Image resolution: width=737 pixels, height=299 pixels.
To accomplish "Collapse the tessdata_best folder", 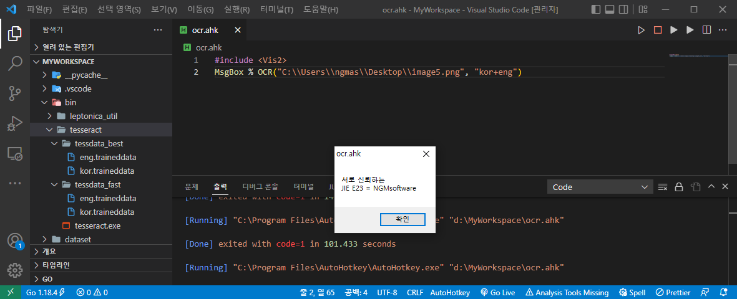I will coord(101,144).
